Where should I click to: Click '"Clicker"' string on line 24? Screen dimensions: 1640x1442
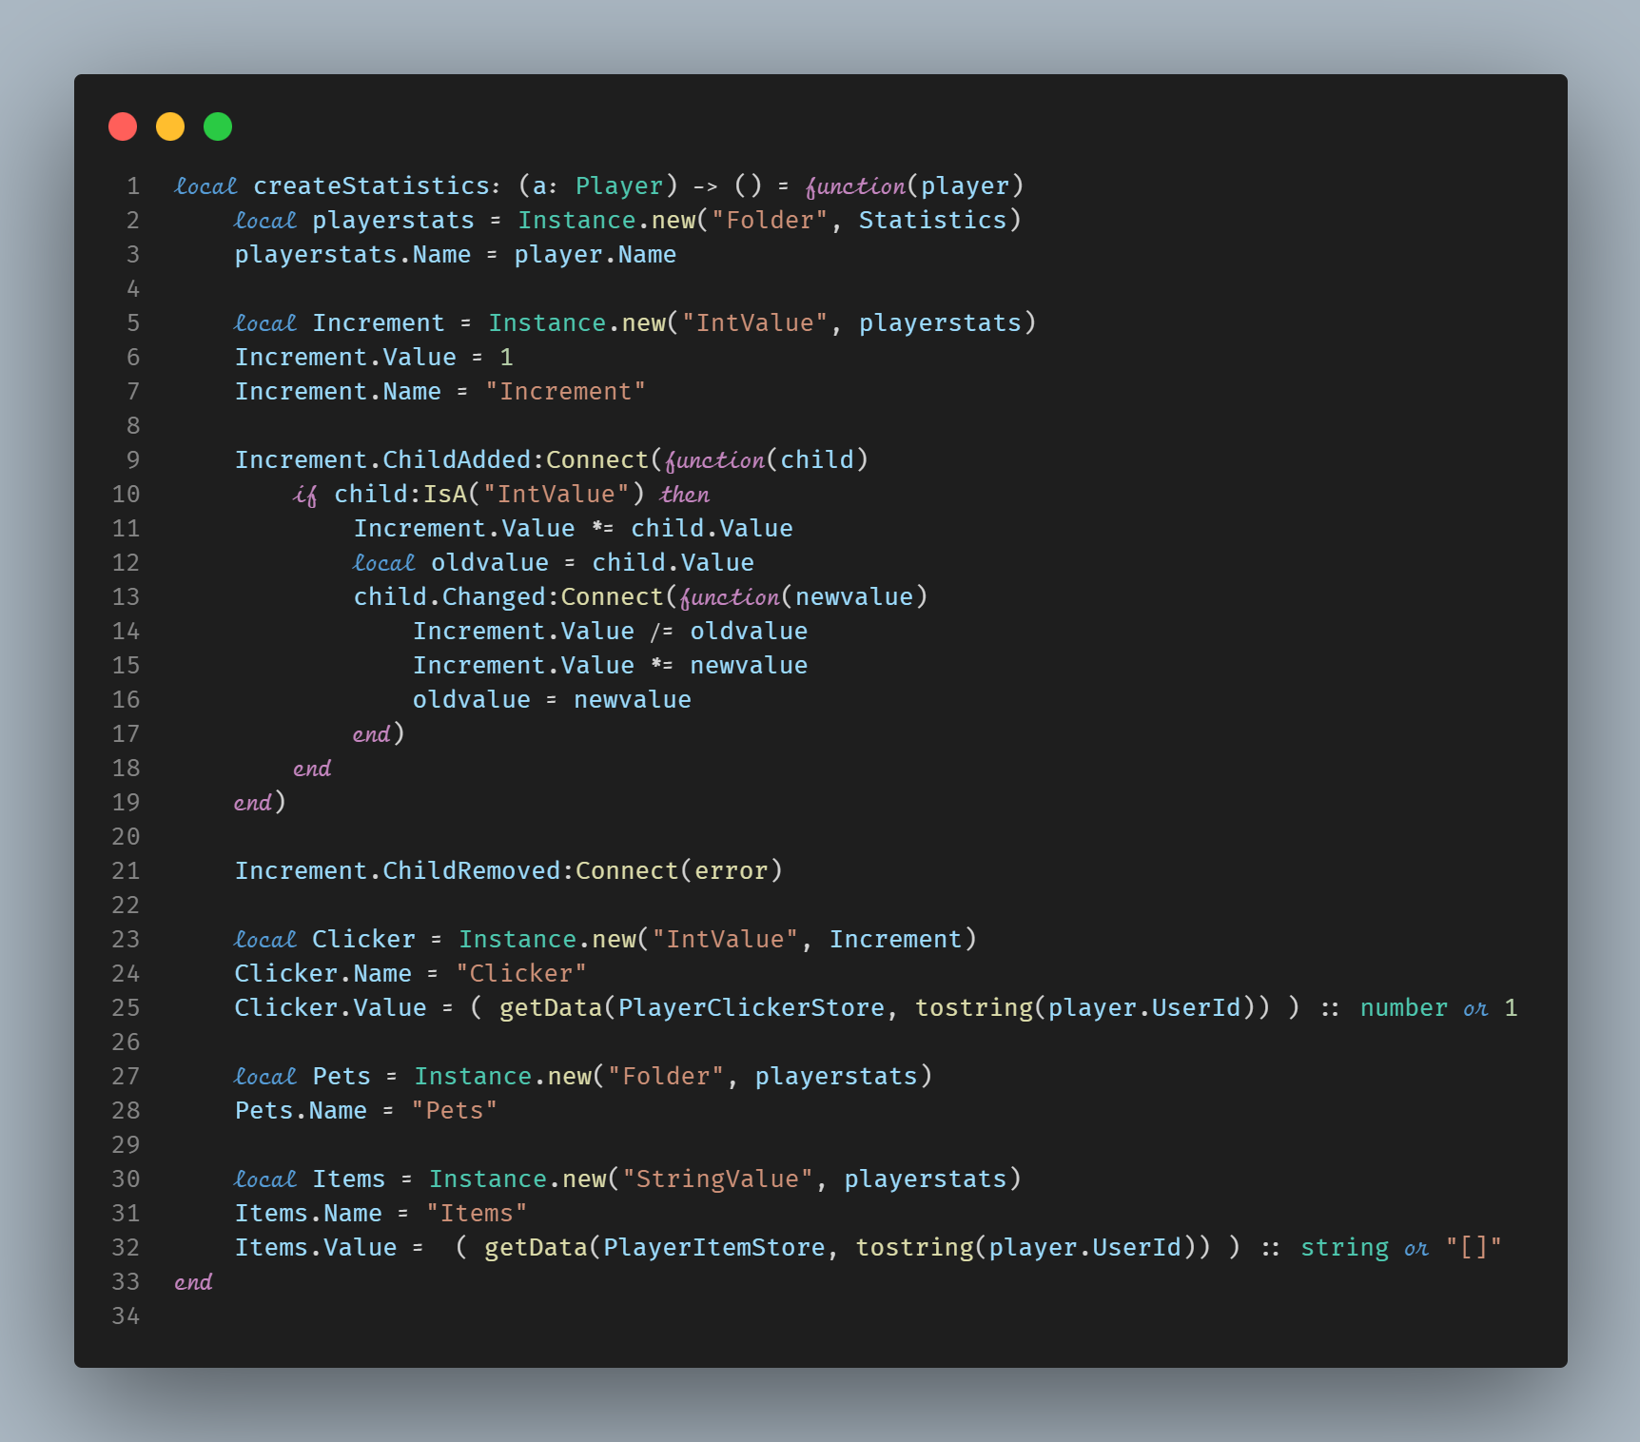(x=521, y=973)
